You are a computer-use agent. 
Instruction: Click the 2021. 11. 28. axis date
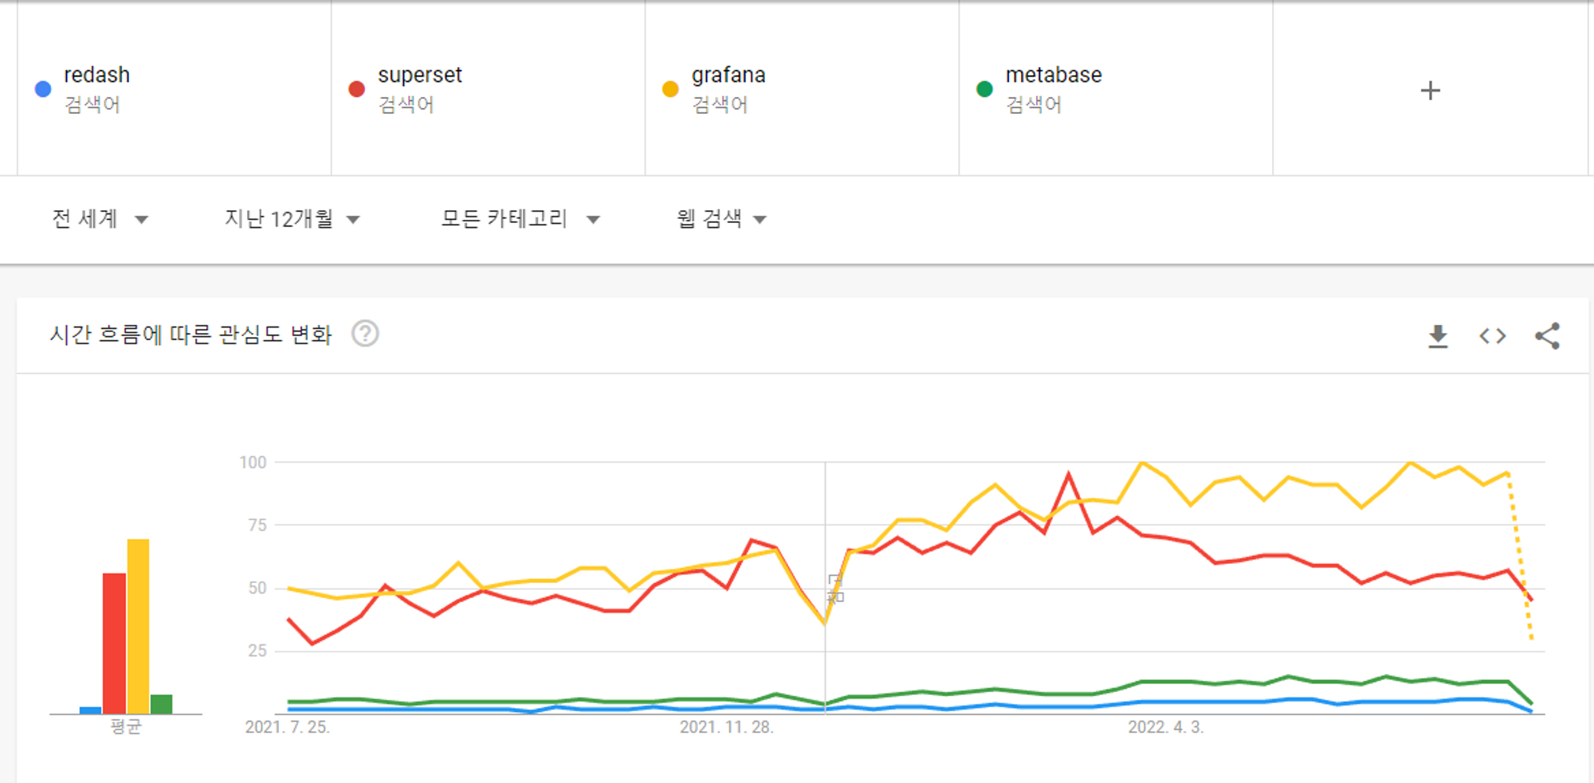click(726, 727)
